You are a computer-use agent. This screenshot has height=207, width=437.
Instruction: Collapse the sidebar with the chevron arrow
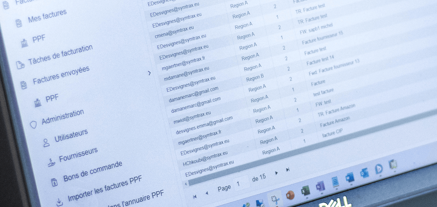[x=149, y=73]
